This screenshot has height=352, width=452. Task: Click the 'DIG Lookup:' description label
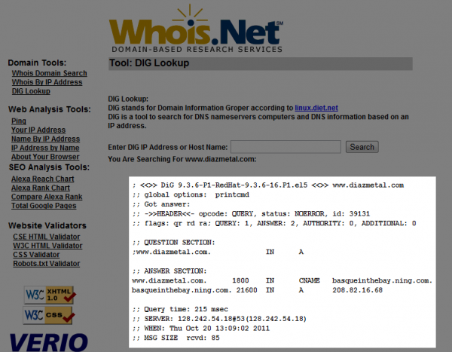click(128, 99)
